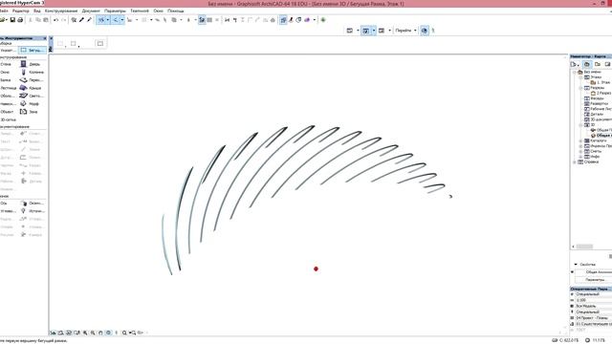The height and width of the screenshot is (344, 612).
Task: Choose the framed marquee method icon in info box
Action: click(x=100, y=44)
